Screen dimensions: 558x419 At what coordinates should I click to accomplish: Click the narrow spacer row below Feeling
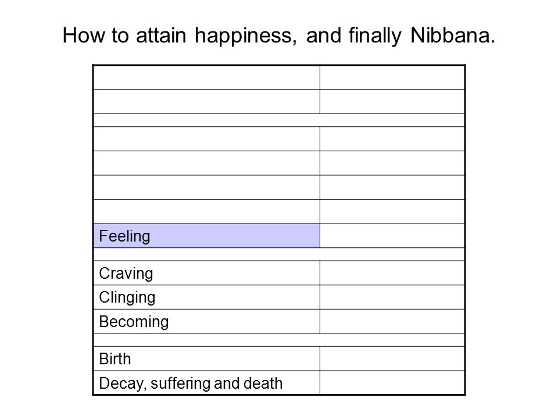pyautogui.click(x=279, y=254)
